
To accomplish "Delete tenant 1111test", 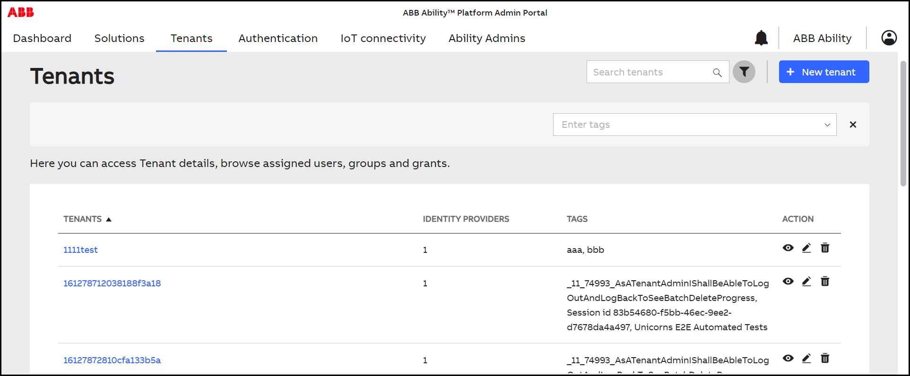I will 825,248.
